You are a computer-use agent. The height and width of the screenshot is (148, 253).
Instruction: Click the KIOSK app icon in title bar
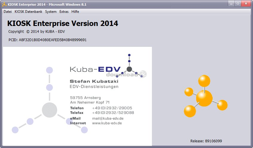coord(4,4)
